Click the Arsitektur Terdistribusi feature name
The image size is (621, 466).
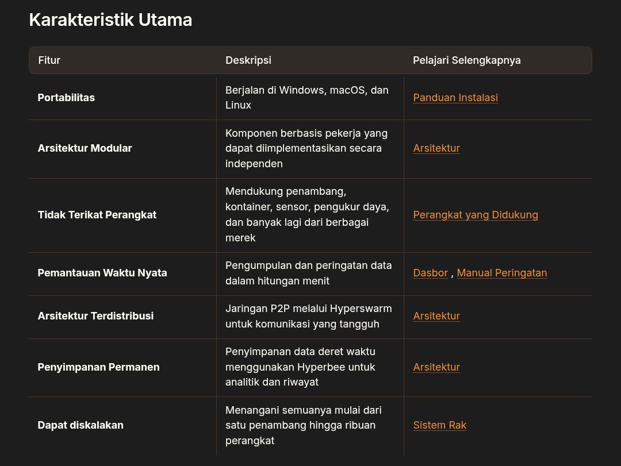click(x=95, y=316)
